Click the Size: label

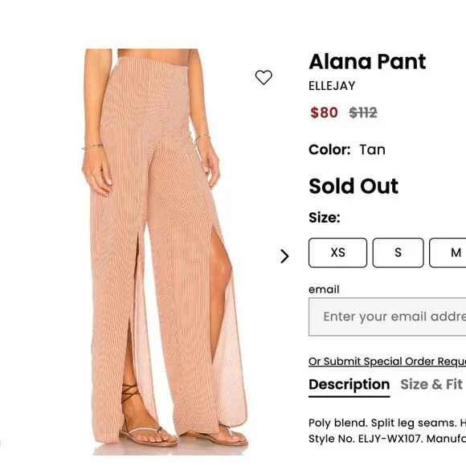click(x=325, y=218)
